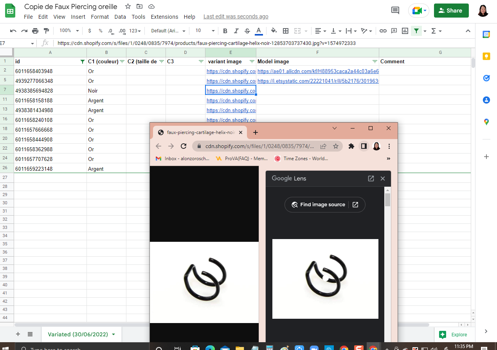The height and width of the screenshot is (350, 497).
Task: Reload the page in Chrome window
Action: click(x=183, y=146)
